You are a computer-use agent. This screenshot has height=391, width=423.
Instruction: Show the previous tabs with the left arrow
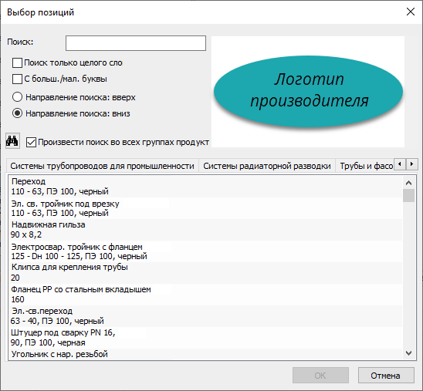400,163
